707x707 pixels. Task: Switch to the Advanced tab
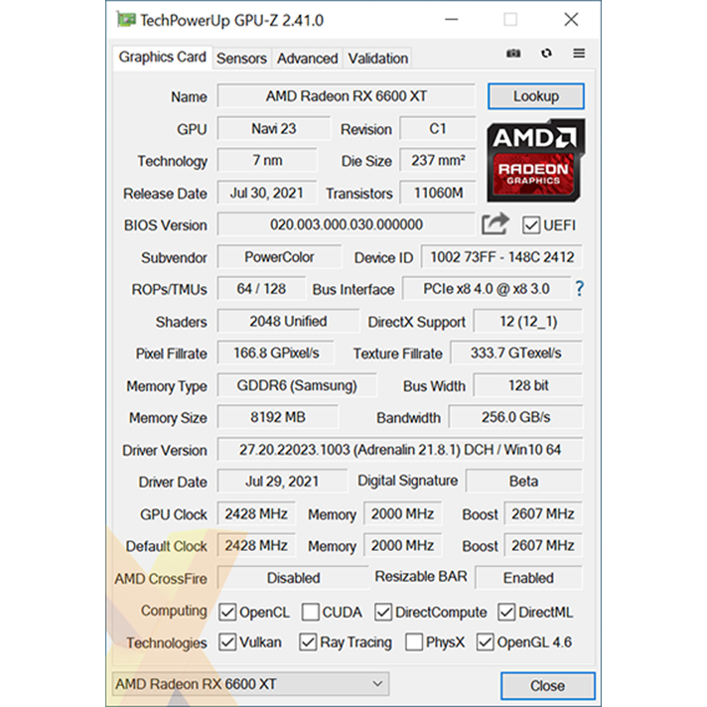point(307,59)
